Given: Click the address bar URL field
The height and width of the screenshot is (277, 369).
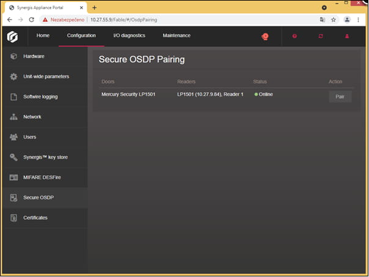Looking at the screenshot, I should coord(179,20).
